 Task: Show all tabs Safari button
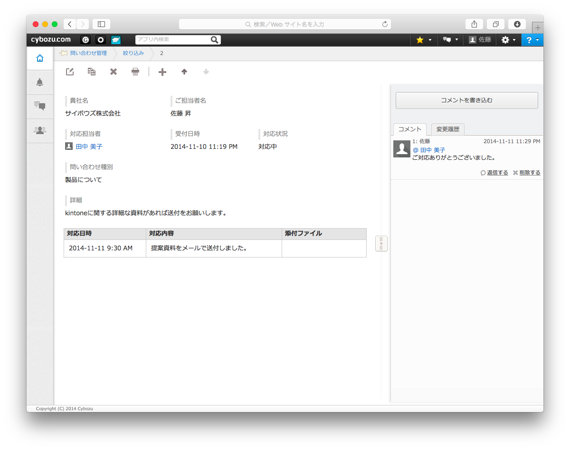[495, 24]
